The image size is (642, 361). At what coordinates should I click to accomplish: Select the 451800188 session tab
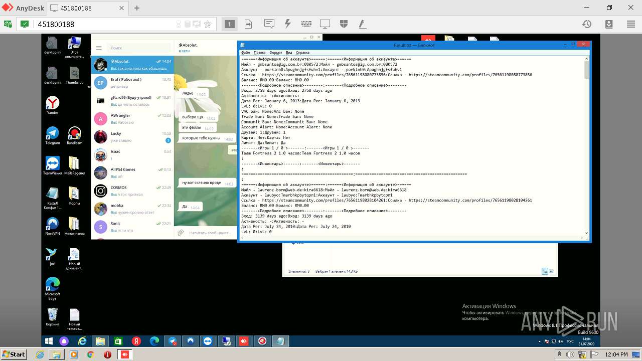pyautogui.click(x=88, y=8)
